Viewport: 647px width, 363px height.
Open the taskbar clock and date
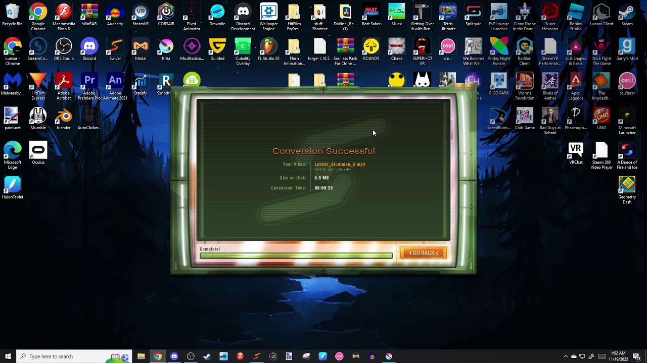point(618,356)
